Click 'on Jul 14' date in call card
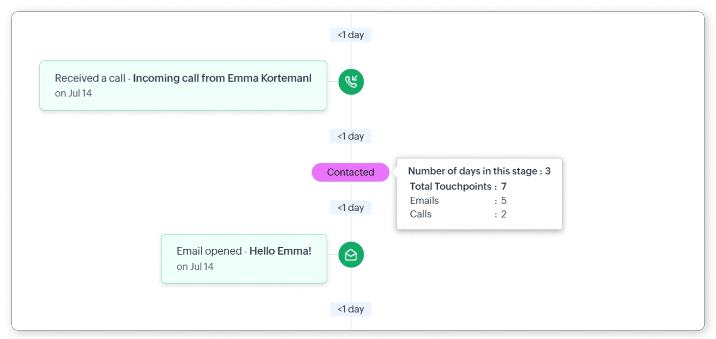This screenshot has height=339, width=716. (73, 93)
